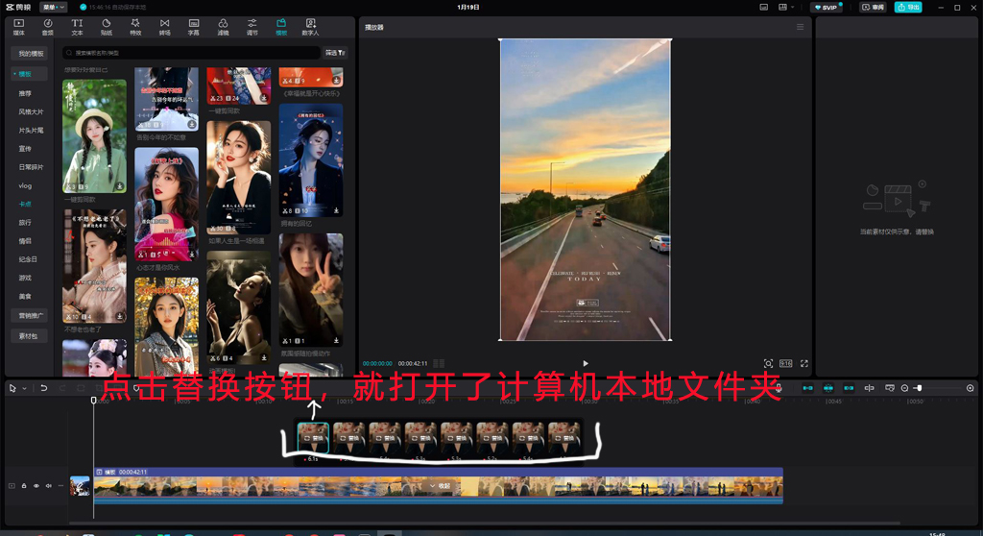Open the 转场 (Transitions) panel icon

[x=164, y=26]
